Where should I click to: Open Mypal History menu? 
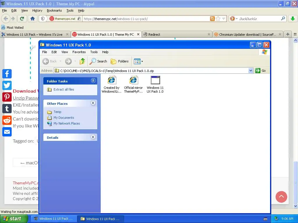pyautogui.click(x=37, y=10)
